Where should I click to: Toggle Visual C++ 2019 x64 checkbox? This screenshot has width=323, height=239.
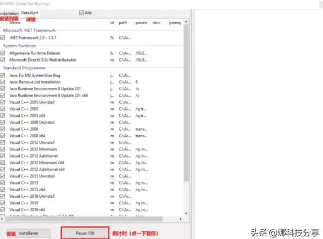pos(3,210)
